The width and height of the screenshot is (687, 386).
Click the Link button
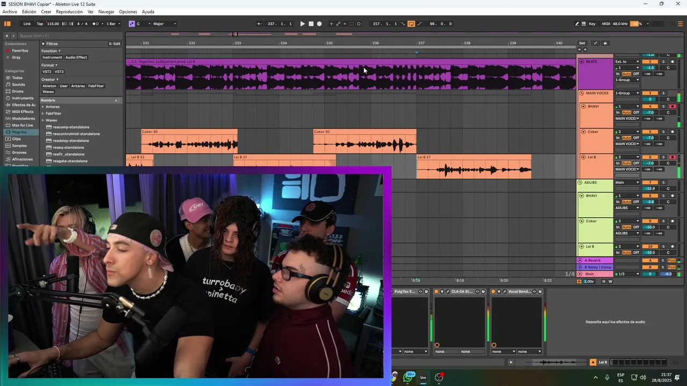click(27, 24)
